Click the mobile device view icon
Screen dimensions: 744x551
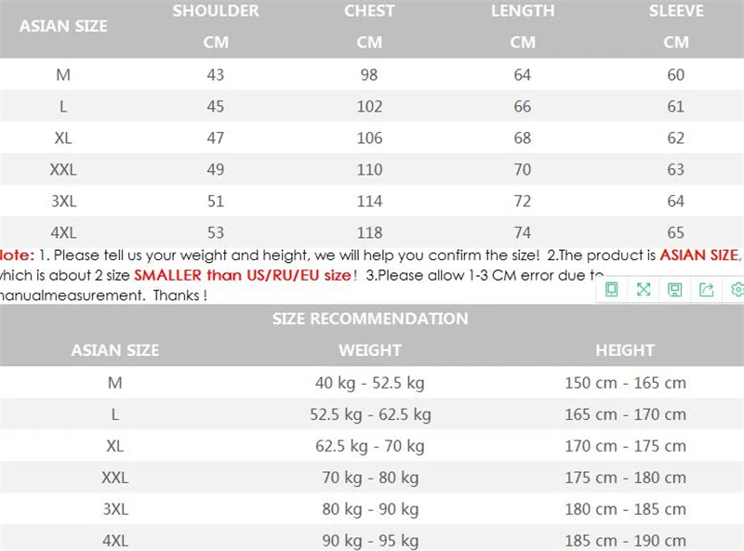coord(612,289)
